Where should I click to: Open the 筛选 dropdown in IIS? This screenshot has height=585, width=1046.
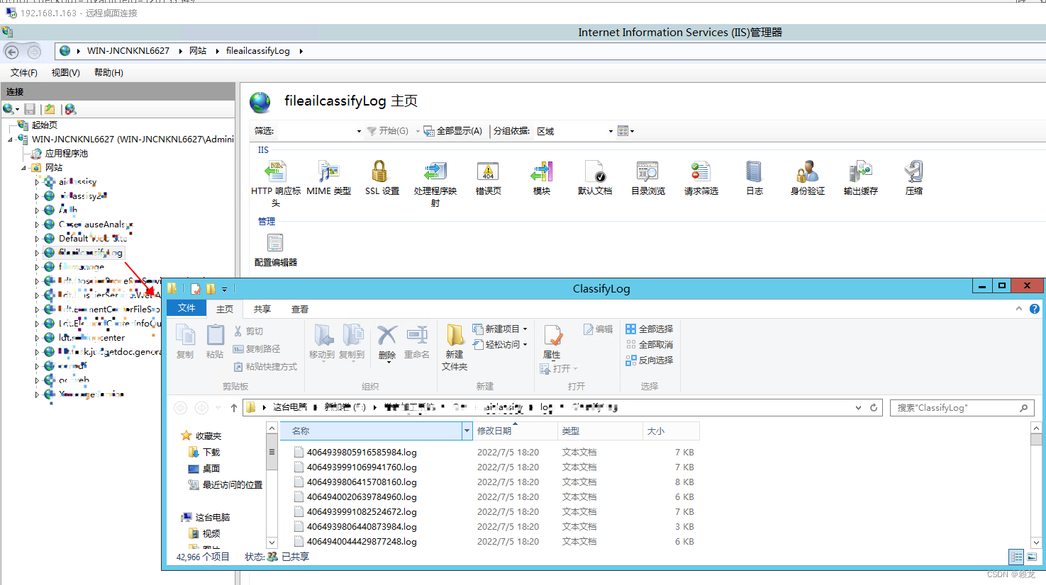pos(359,131)
